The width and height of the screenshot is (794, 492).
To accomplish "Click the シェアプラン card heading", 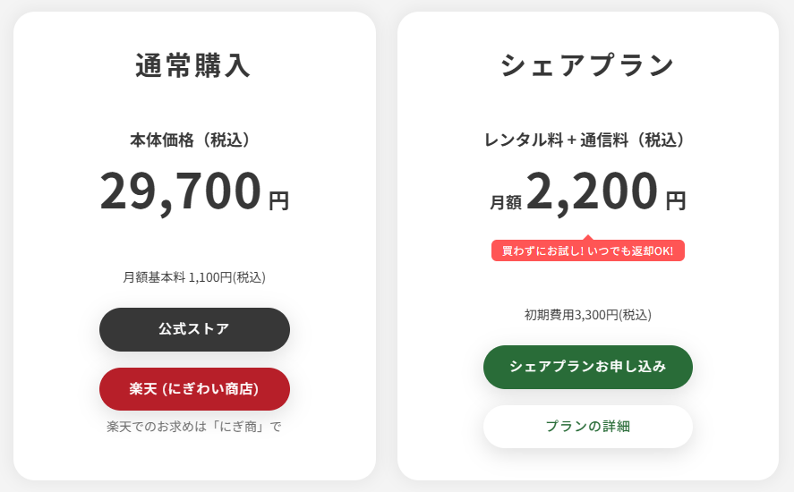I will (587, 66).
